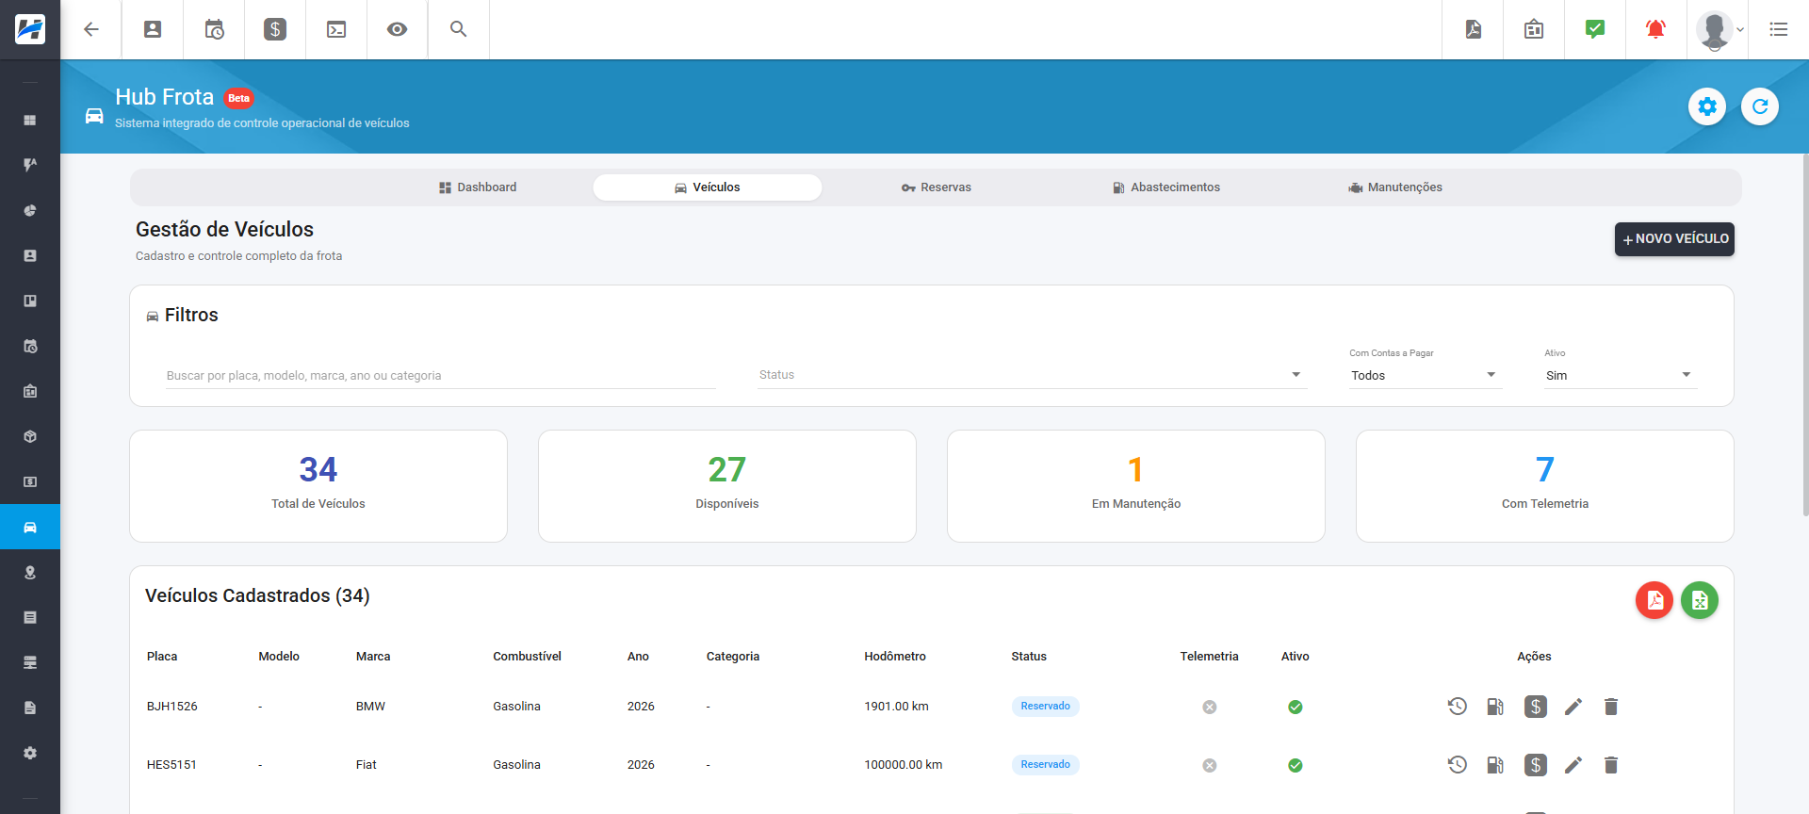This screenshot has width=1809, height=814.
Task: Open fueling for vehicle BJH1526
Action: click(1495, 706)
